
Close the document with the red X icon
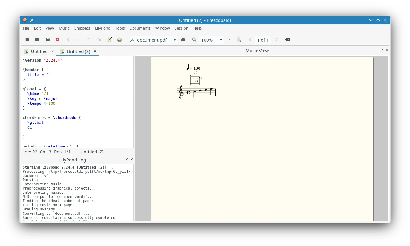57,39
